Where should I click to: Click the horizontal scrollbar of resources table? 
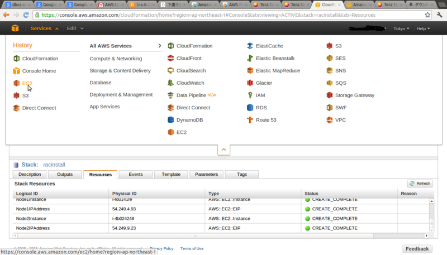pyautogui.click(x=196, y=235)
